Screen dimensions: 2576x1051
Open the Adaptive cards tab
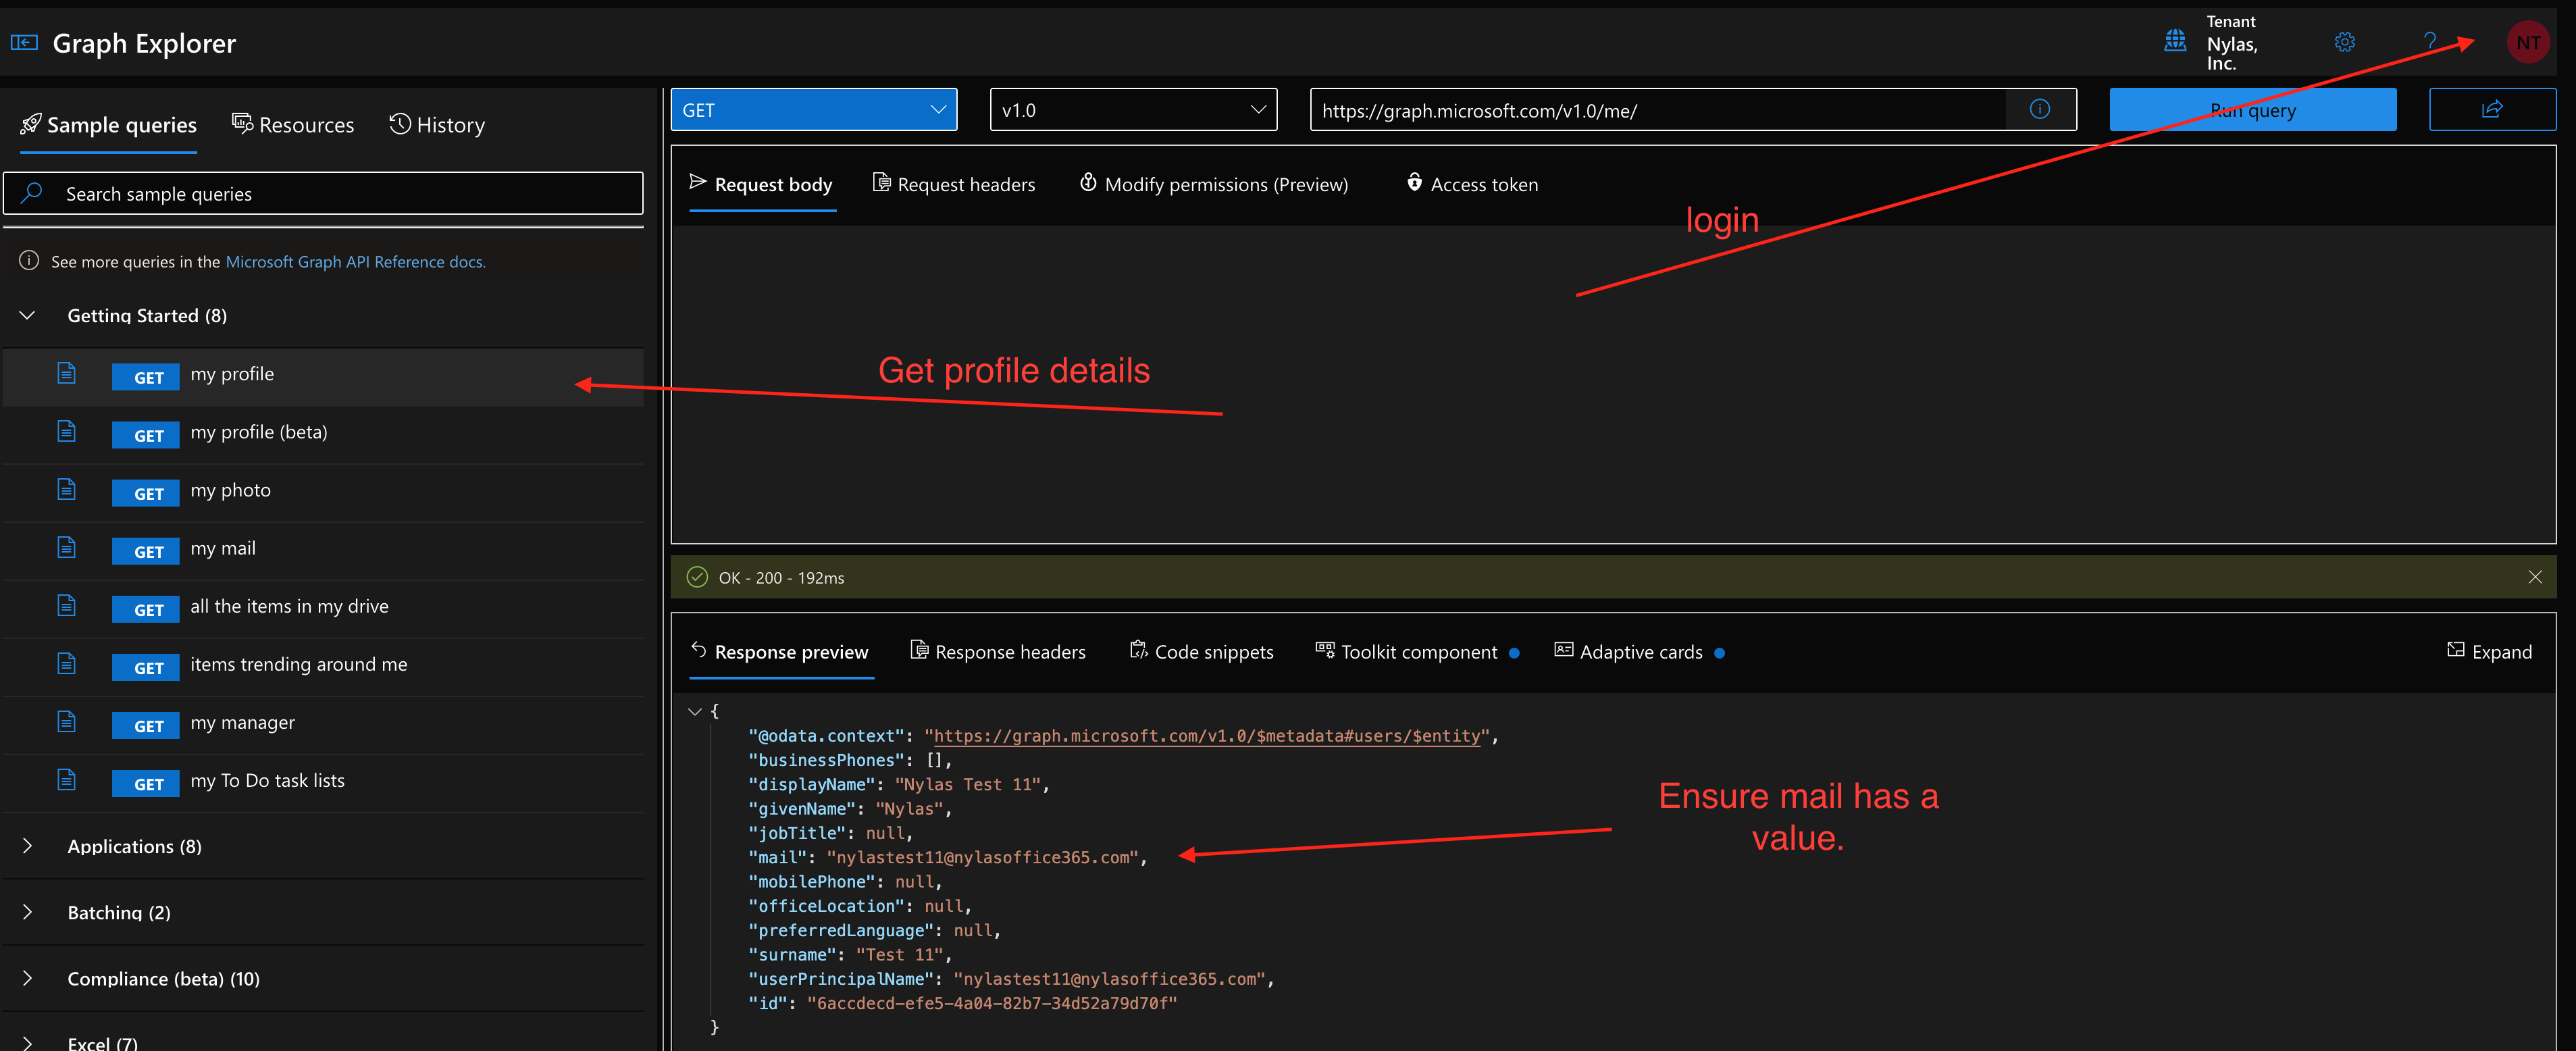tap(1639, 652)
